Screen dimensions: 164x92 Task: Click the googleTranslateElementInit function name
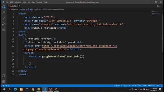click(x=61, y=56)
